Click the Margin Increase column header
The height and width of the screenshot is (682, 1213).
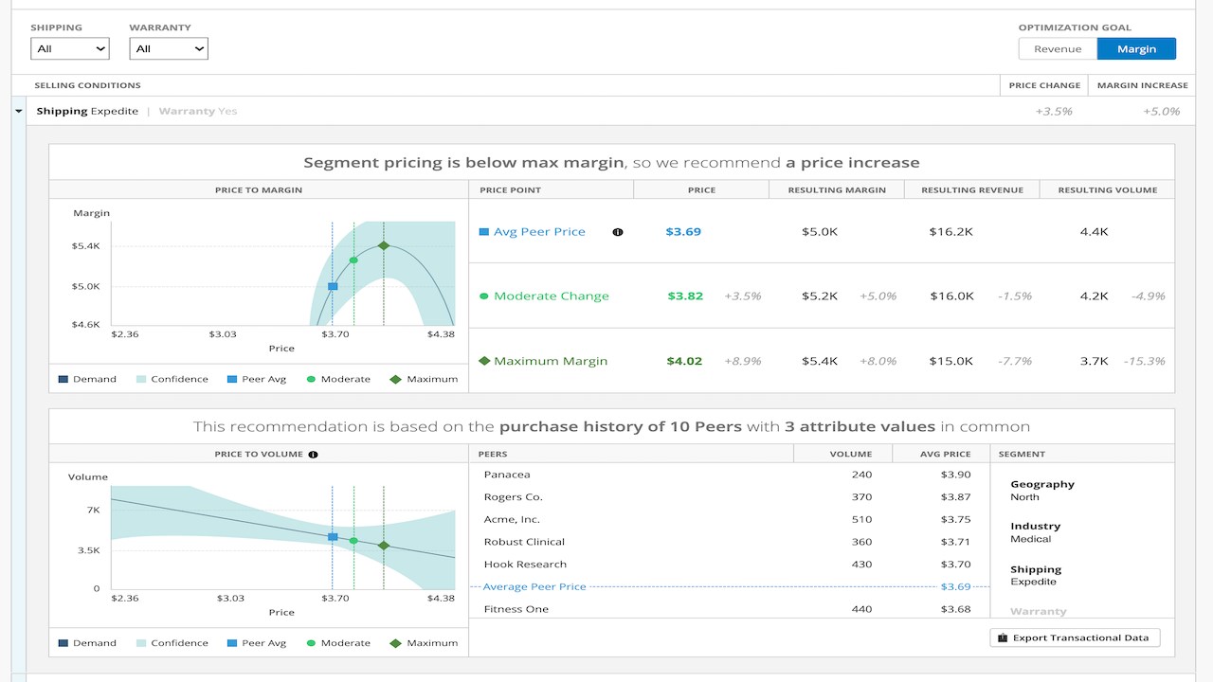tap(1142, 85)
